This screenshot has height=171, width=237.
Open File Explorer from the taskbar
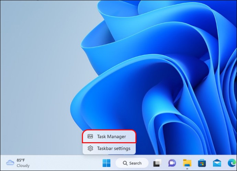pos(187,163)
